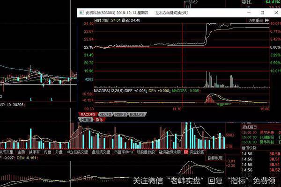Click the 22.18 previous close price label
281x187 pixels.
pyautogui.click(x=89, y=47)
